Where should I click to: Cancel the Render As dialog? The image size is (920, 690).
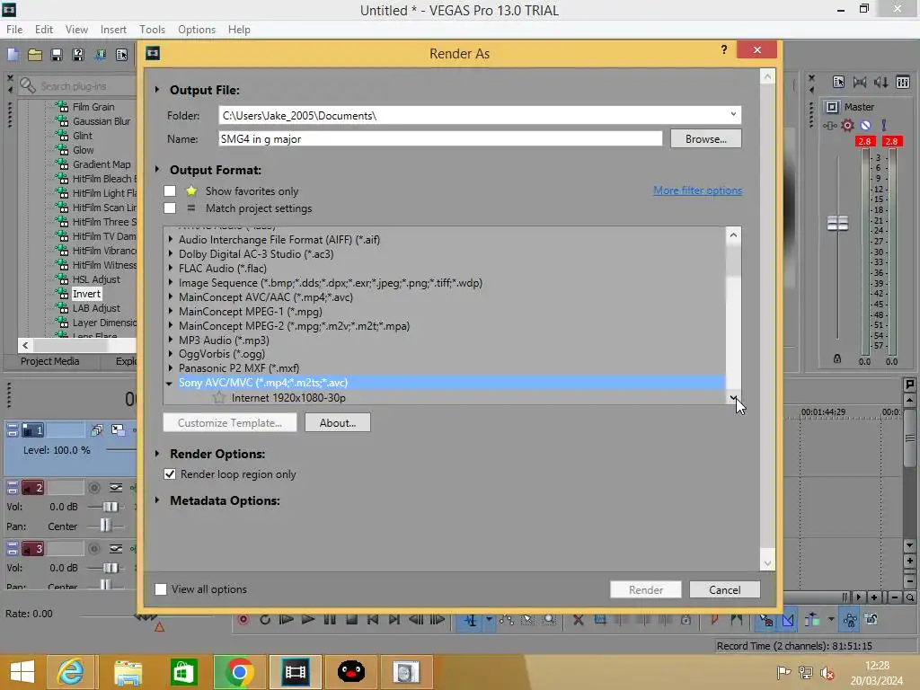click(x=725, y=589)
